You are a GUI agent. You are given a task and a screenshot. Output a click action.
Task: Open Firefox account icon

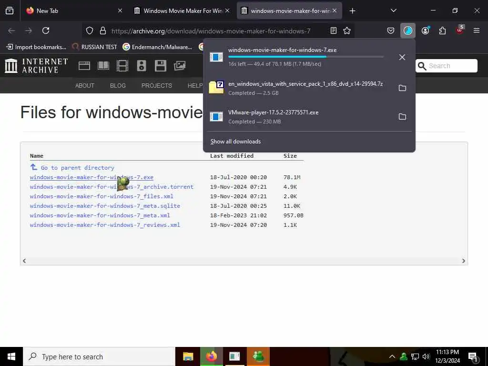425,30
